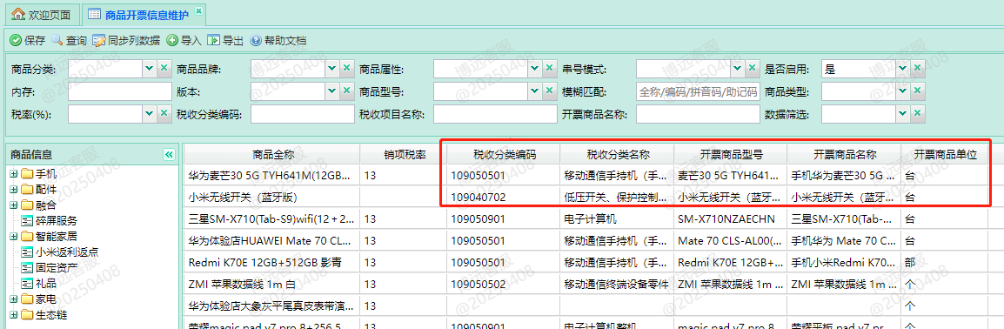Click the 商品全称 column header
The width and height of the screenshot is (1004, 329).
[x=273, y=154]
